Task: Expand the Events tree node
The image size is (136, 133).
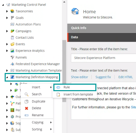Action: [7, 44]
